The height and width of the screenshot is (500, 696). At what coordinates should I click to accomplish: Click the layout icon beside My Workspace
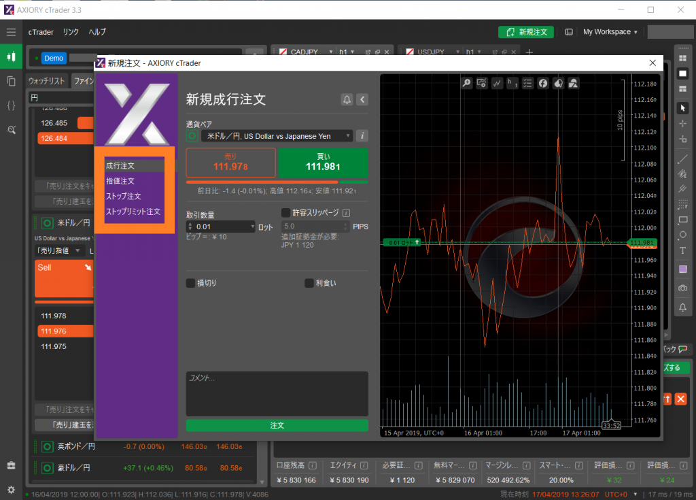tap(569, 32)
